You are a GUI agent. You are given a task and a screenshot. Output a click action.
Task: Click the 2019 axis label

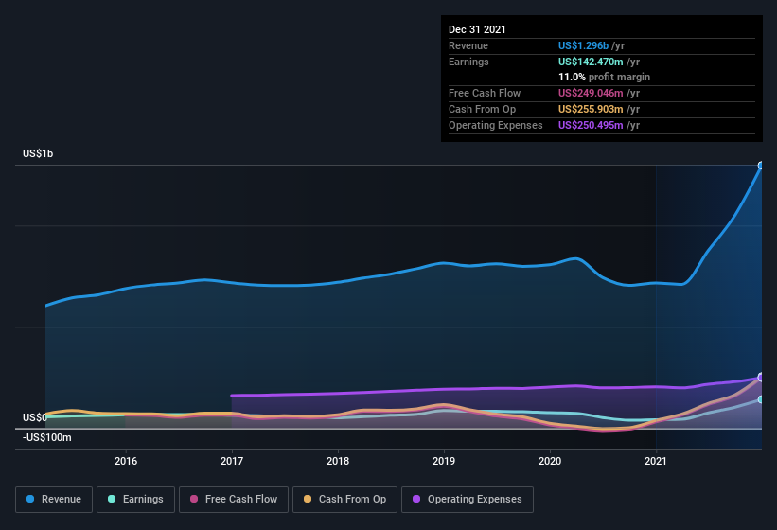444,461
